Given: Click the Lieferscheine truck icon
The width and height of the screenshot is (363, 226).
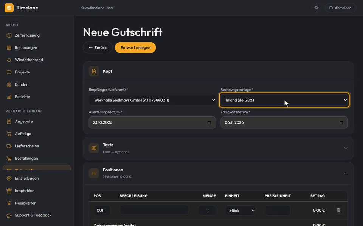Looking at the screenshot, I should click(9, 146).
